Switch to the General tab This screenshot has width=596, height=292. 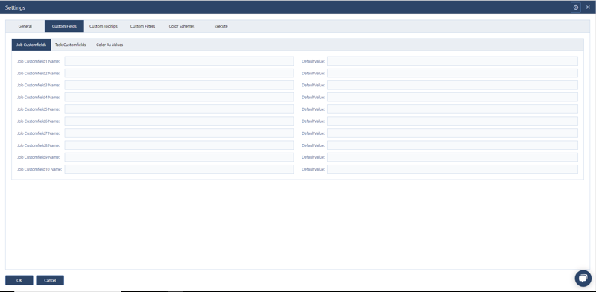tap(25, 26)
